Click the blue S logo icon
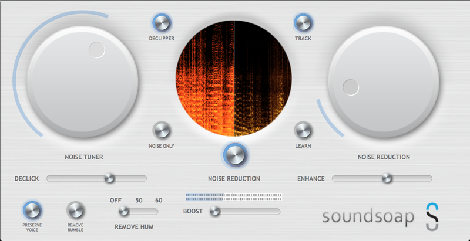Screen dimensions: 470x241 pos(433,216)
